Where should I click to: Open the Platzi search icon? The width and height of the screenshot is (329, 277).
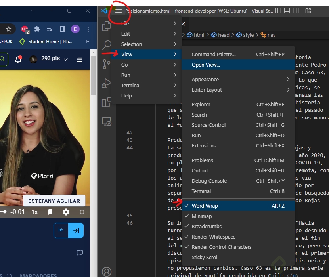pos(2,59)
